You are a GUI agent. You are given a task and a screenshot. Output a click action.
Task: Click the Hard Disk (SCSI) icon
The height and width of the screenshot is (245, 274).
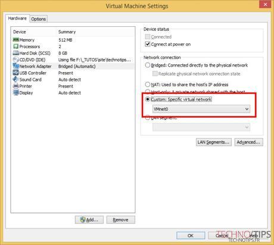[x=16, y=53]
